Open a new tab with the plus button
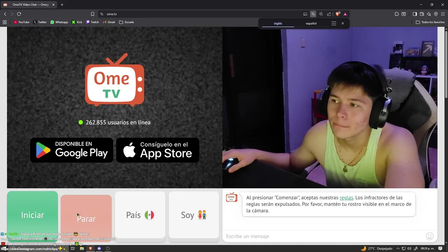Viewport: 448px width, 252px height. pyautogui.click(x=62, y=5)
